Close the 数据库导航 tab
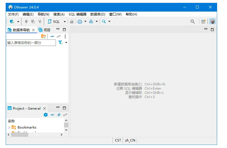The height and width of the screenshot is (148, 227). click(x=33, y=30)
